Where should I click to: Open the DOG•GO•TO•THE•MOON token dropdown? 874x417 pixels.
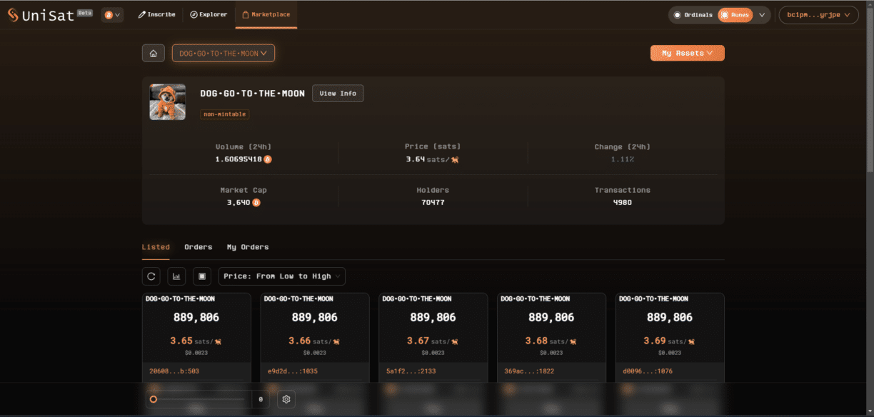coord(223,53)
